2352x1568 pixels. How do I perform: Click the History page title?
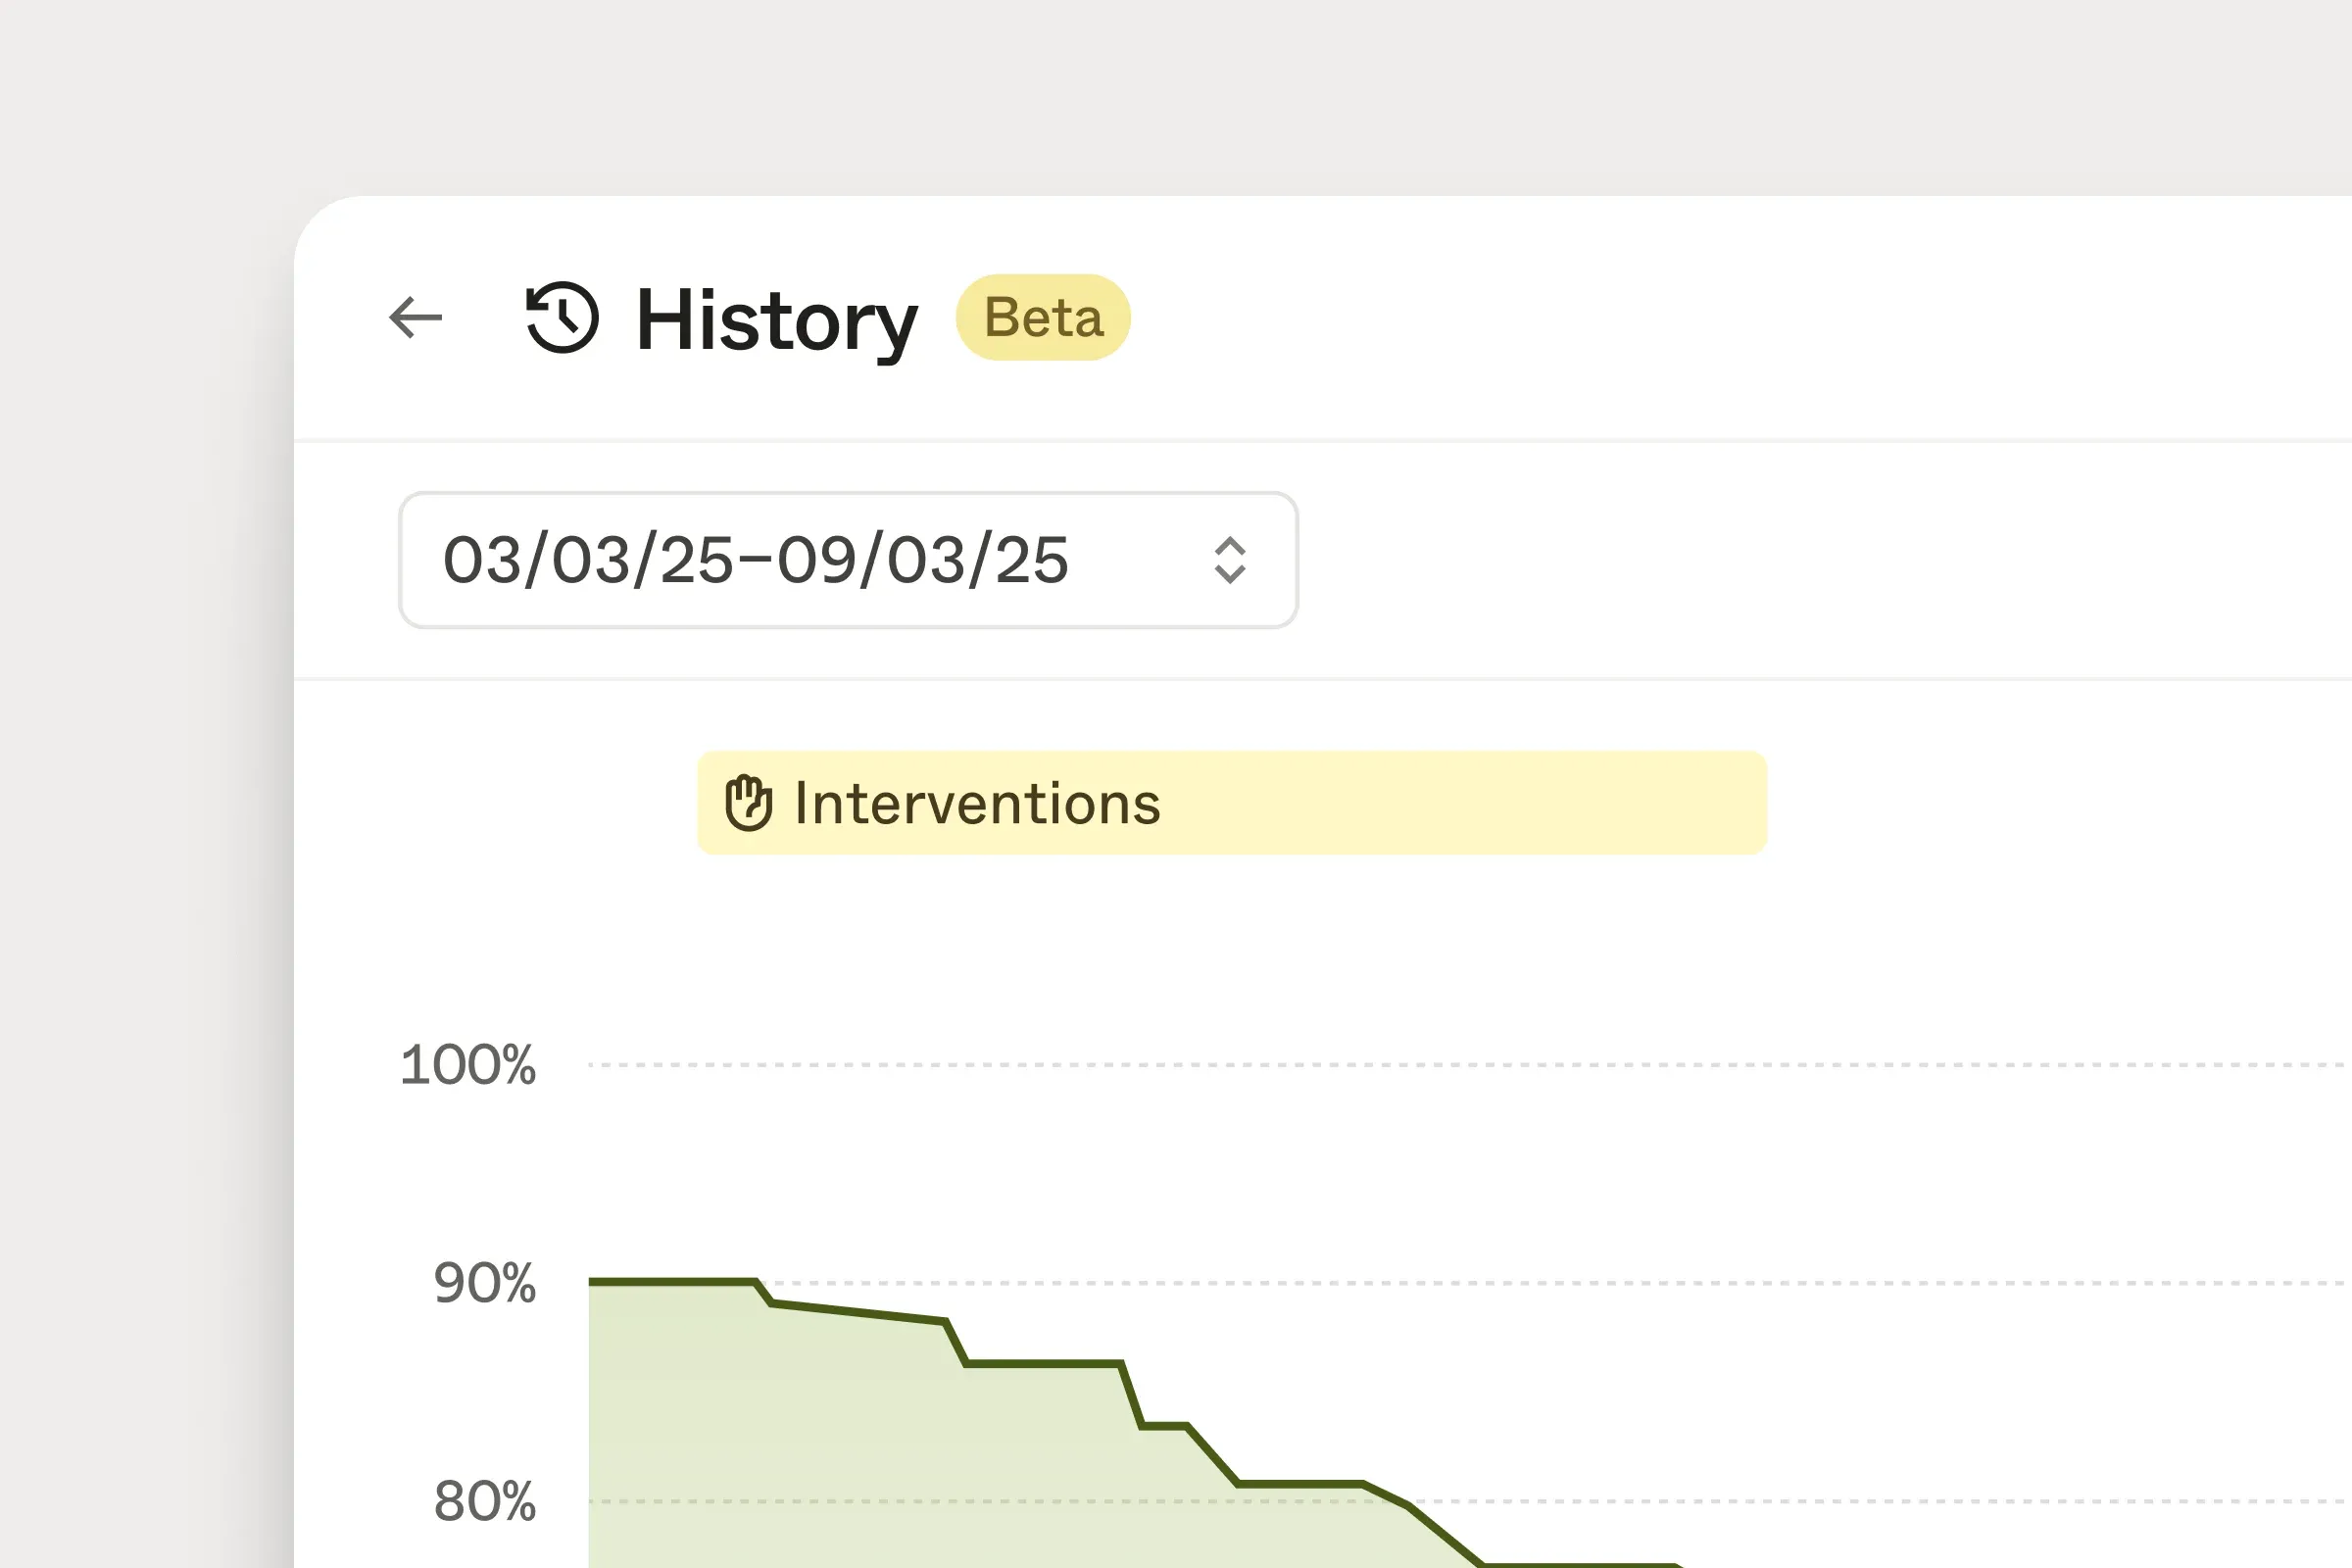(x=777, y=320)
